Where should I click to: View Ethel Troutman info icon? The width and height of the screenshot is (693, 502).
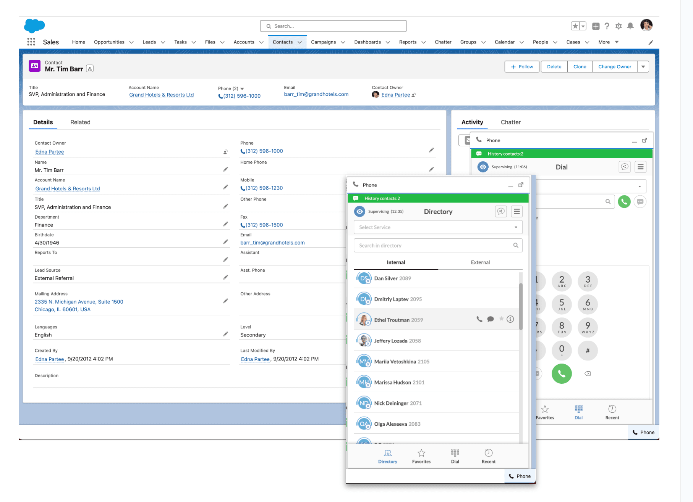510,319
